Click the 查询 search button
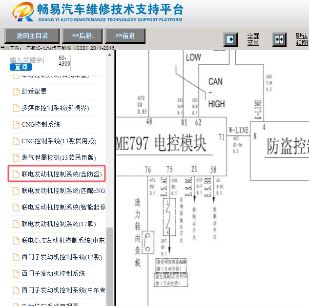 [21, 67]
